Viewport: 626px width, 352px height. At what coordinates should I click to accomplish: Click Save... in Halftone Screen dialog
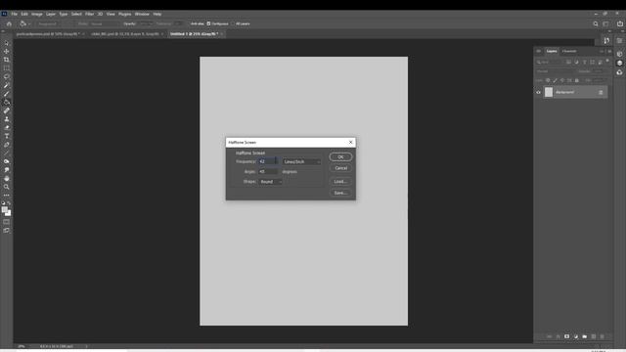[x=340, y=193]
